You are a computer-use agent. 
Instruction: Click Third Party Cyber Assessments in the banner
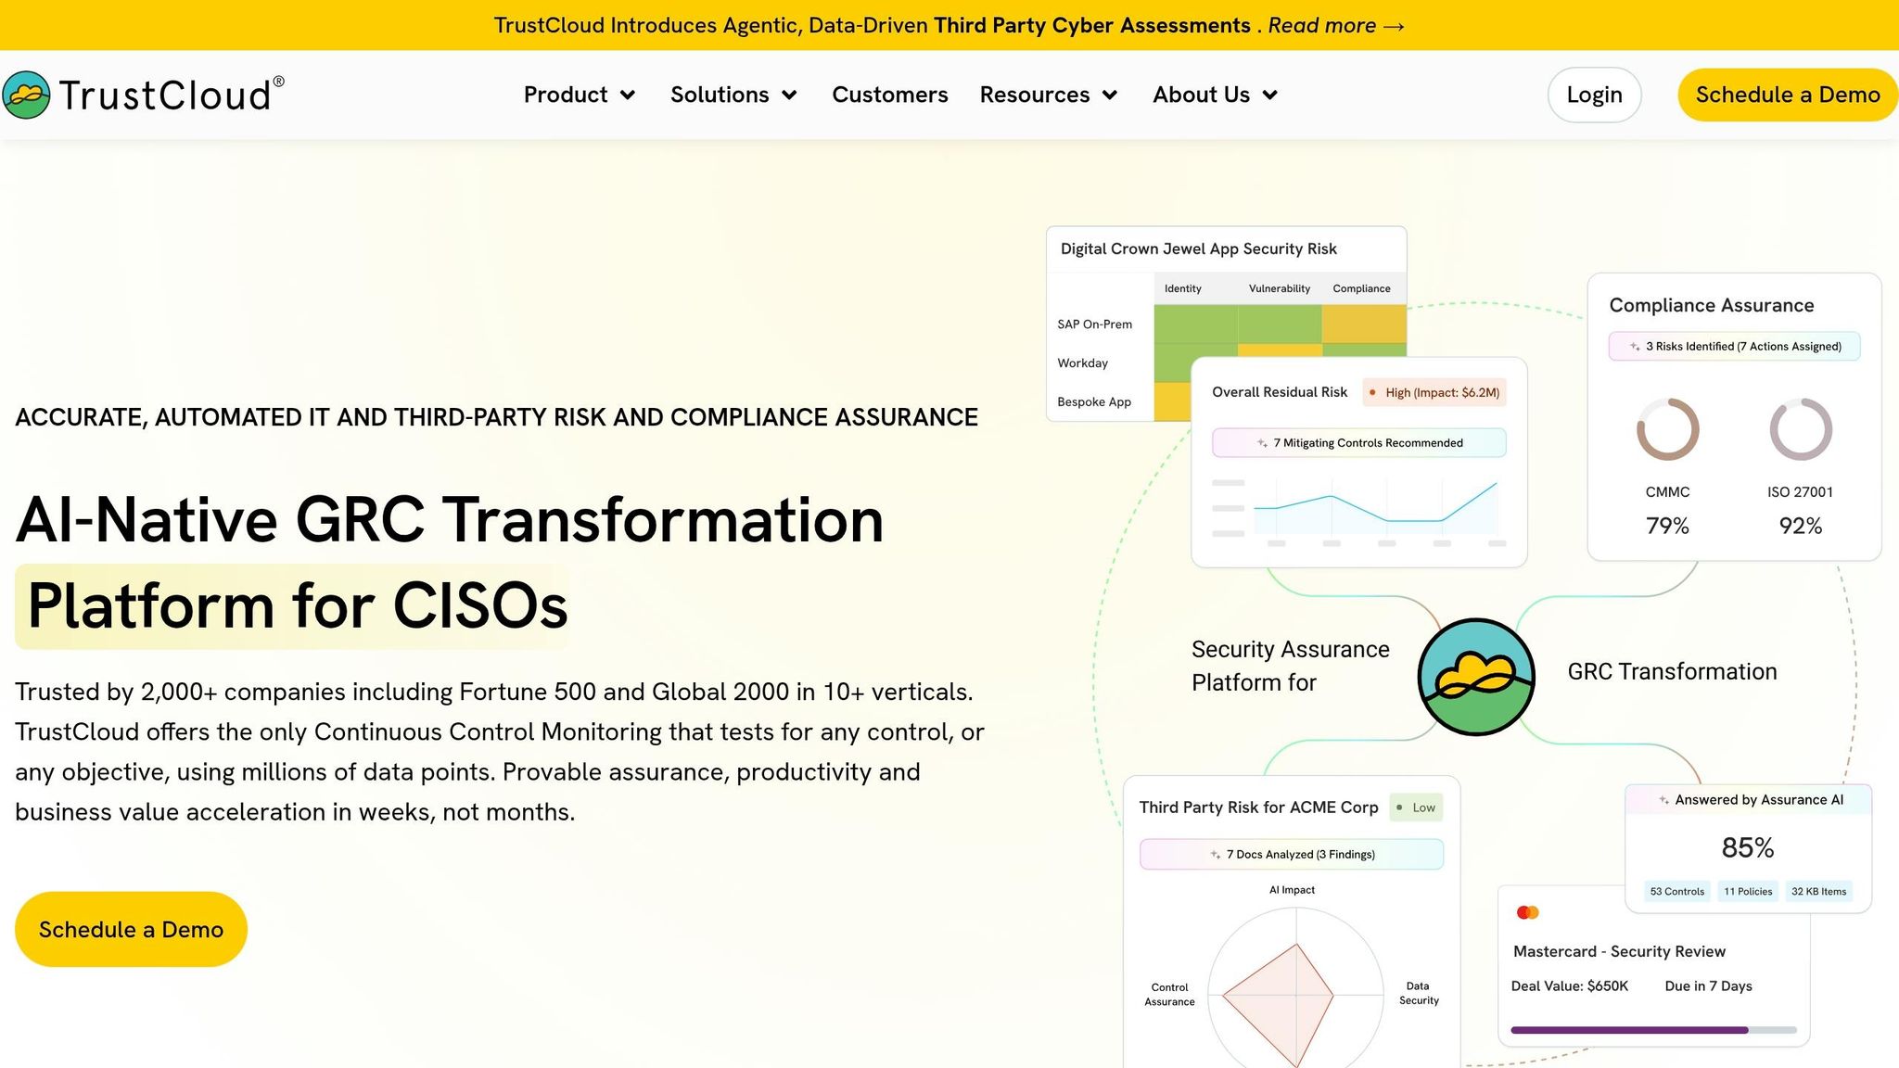[1092, 25]
